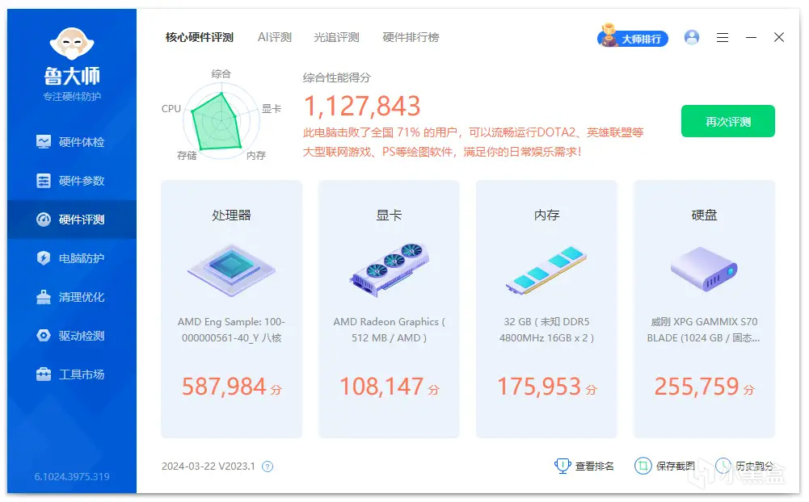Click the green 再次评测 button

point(727,121)
